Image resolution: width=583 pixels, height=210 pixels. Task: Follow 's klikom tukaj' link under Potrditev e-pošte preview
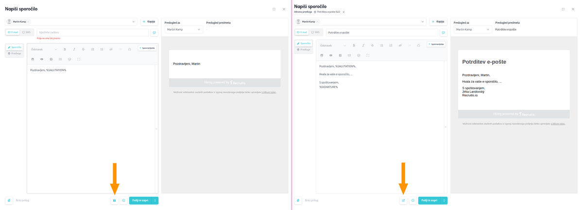(558, 124)
